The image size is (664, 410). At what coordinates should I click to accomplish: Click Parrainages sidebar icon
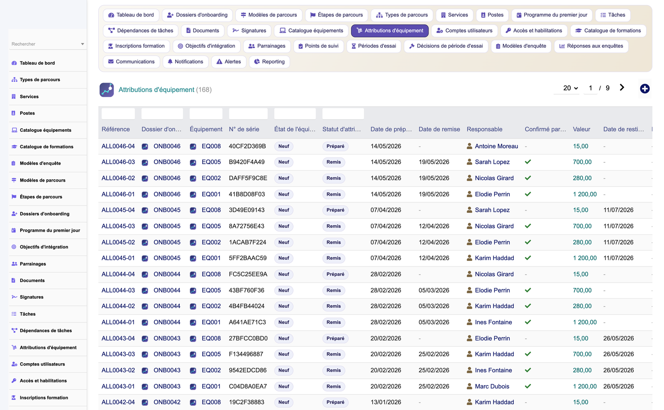coord(14,264)
